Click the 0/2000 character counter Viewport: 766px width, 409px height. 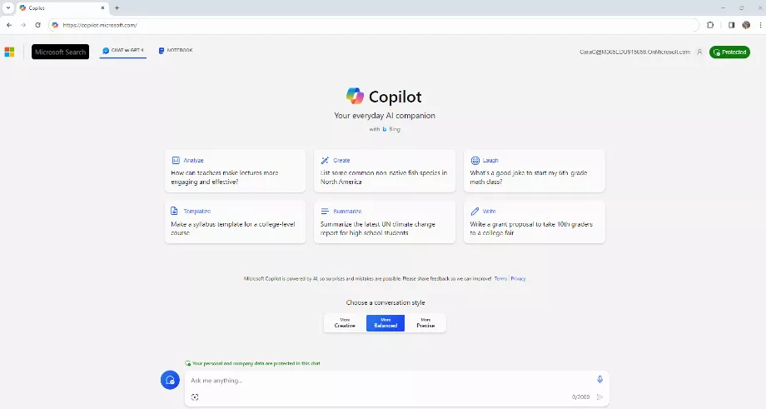pyautogui.click(x=581, y=397)
